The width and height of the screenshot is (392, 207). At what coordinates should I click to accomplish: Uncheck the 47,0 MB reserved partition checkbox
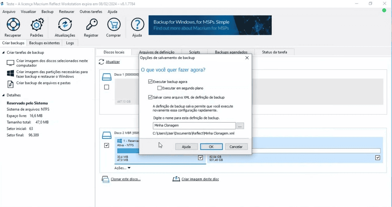pos(201,158)
